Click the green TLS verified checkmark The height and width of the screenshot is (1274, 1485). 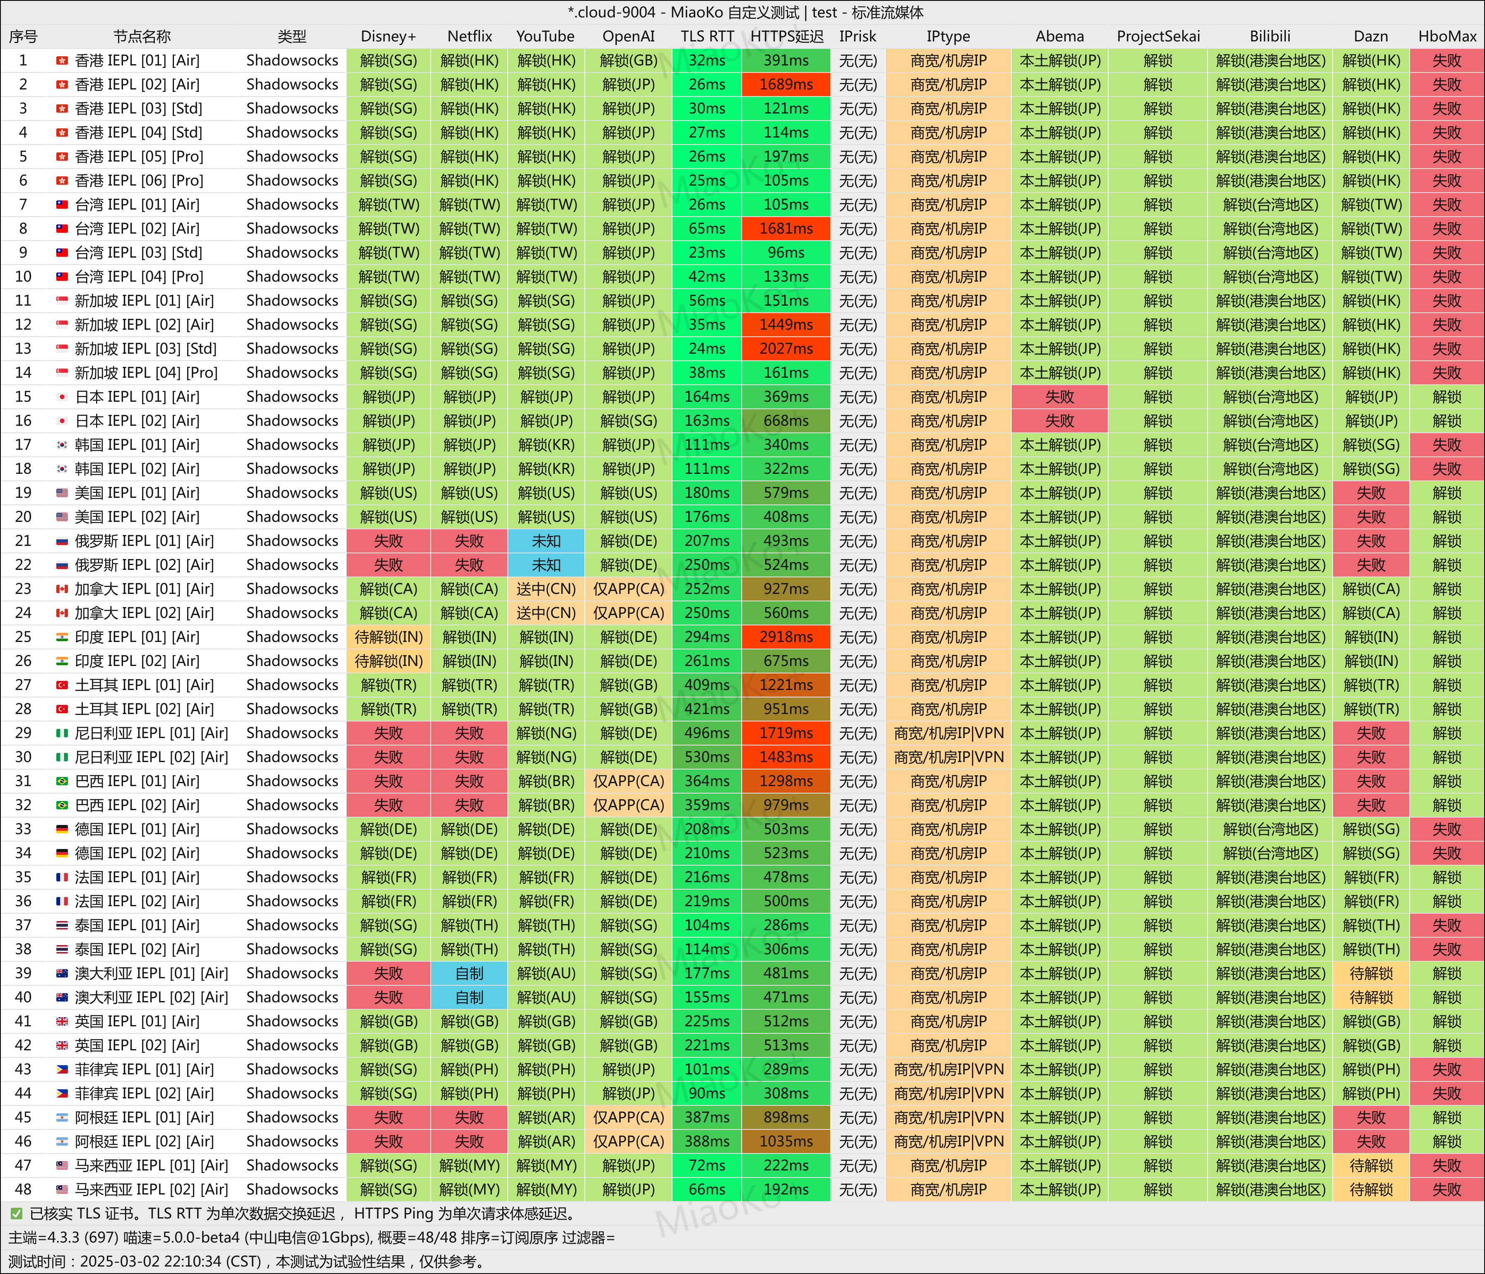point(16,1214)
